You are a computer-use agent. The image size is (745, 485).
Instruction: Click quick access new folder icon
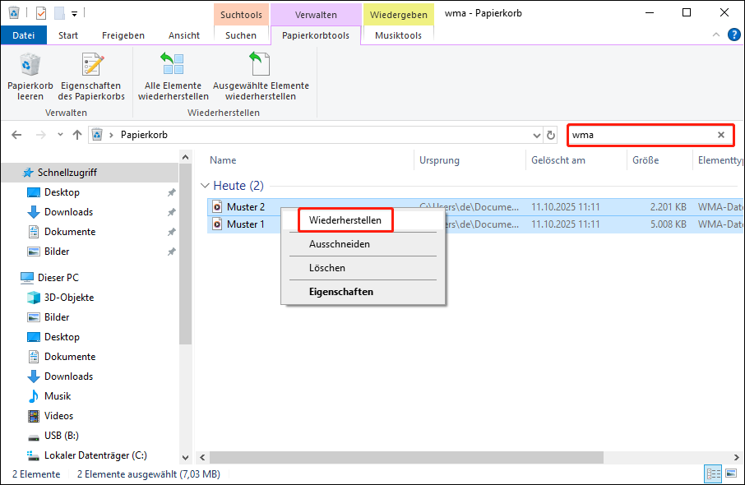point(59,13)
